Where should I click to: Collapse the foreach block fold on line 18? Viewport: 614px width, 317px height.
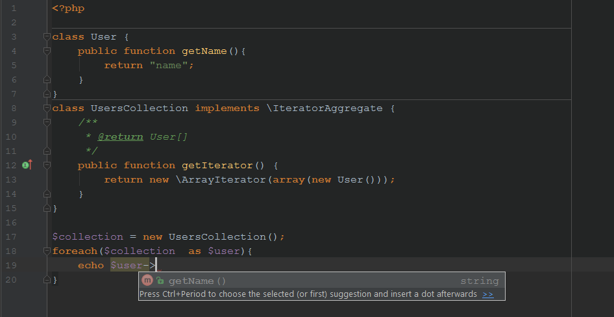click(x=47, y=251)
